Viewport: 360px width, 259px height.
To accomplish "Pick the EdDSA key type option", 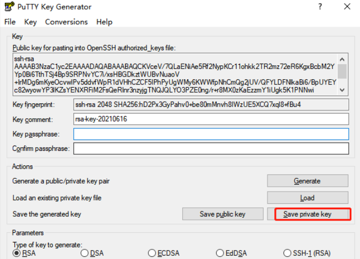I will 220,253.
